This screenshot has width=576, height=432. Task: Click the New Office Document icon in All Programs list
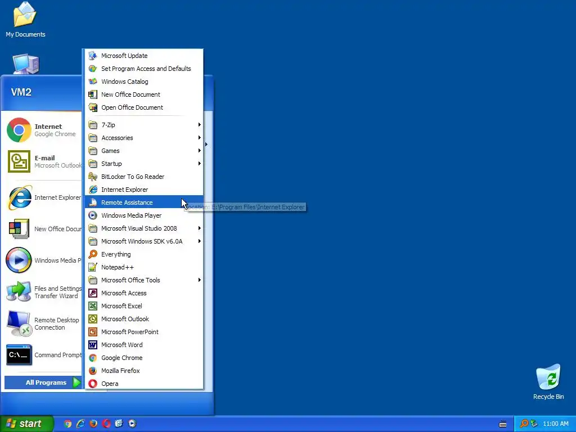(x=93, y=94)
